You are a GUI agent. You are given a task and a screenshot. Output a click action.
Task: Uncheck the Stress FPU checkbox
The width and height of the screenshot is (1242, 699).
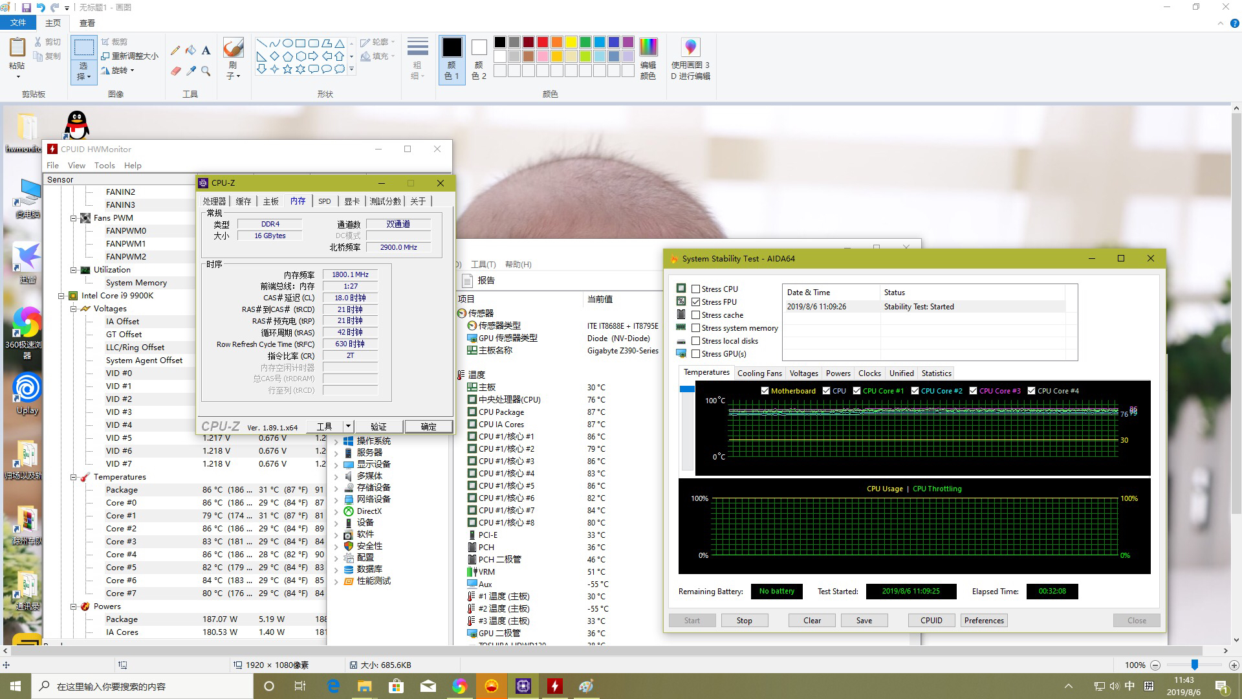pyautogui.click(x=696, y=302)
